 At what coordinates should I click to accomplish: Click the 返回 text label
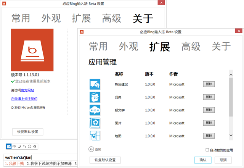tap(98, 149)
